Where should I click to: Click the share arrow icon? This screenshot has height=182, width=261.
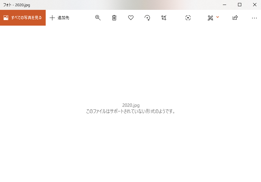(x=235, y=17)
